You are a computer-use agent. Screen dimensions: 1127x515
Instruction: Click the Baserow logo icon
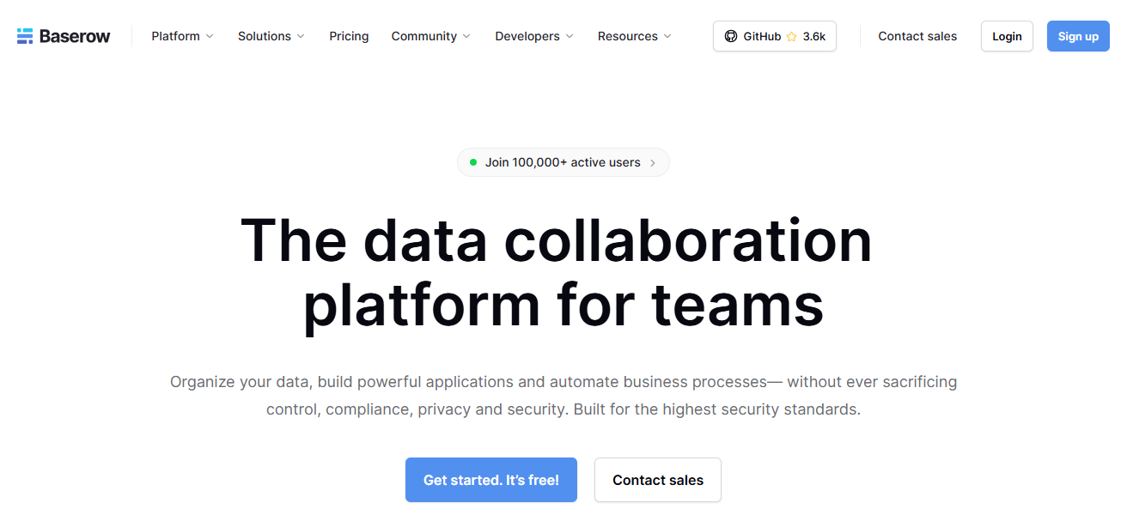point(25,36)
